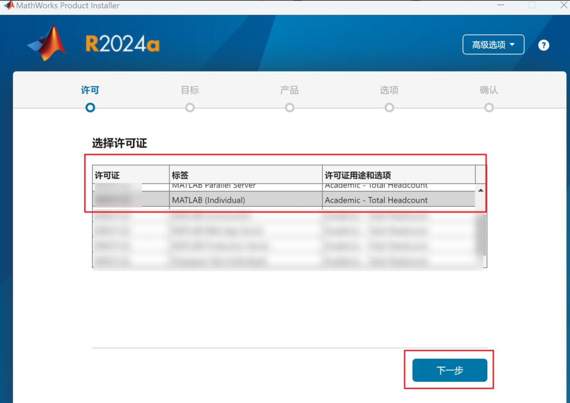Click the MathWorks icon in the title bar
The image size is (570, 403).
click(x=9, y=5)
